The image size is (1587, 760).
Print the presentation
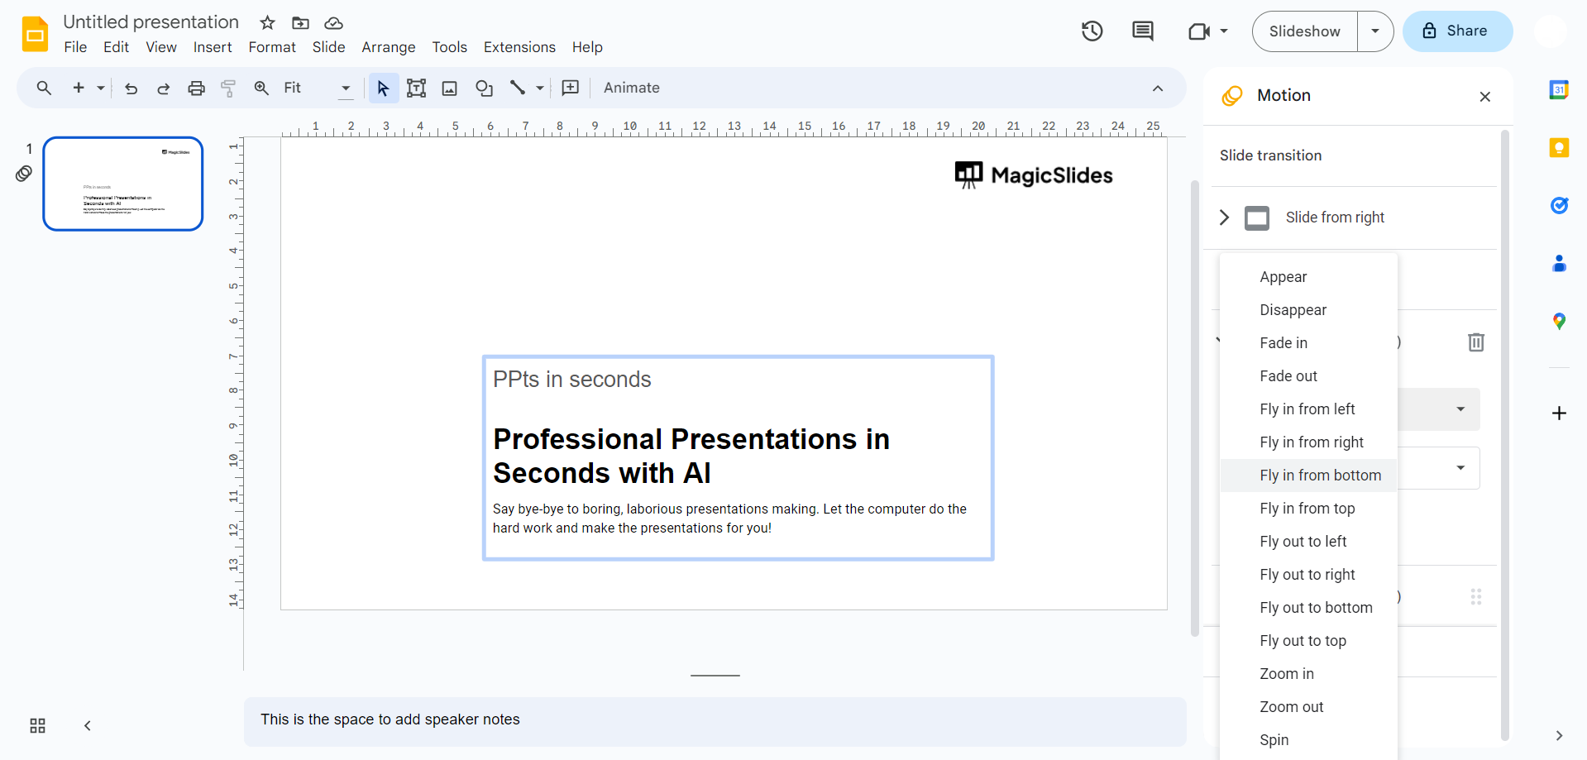[x=196, y=88]
